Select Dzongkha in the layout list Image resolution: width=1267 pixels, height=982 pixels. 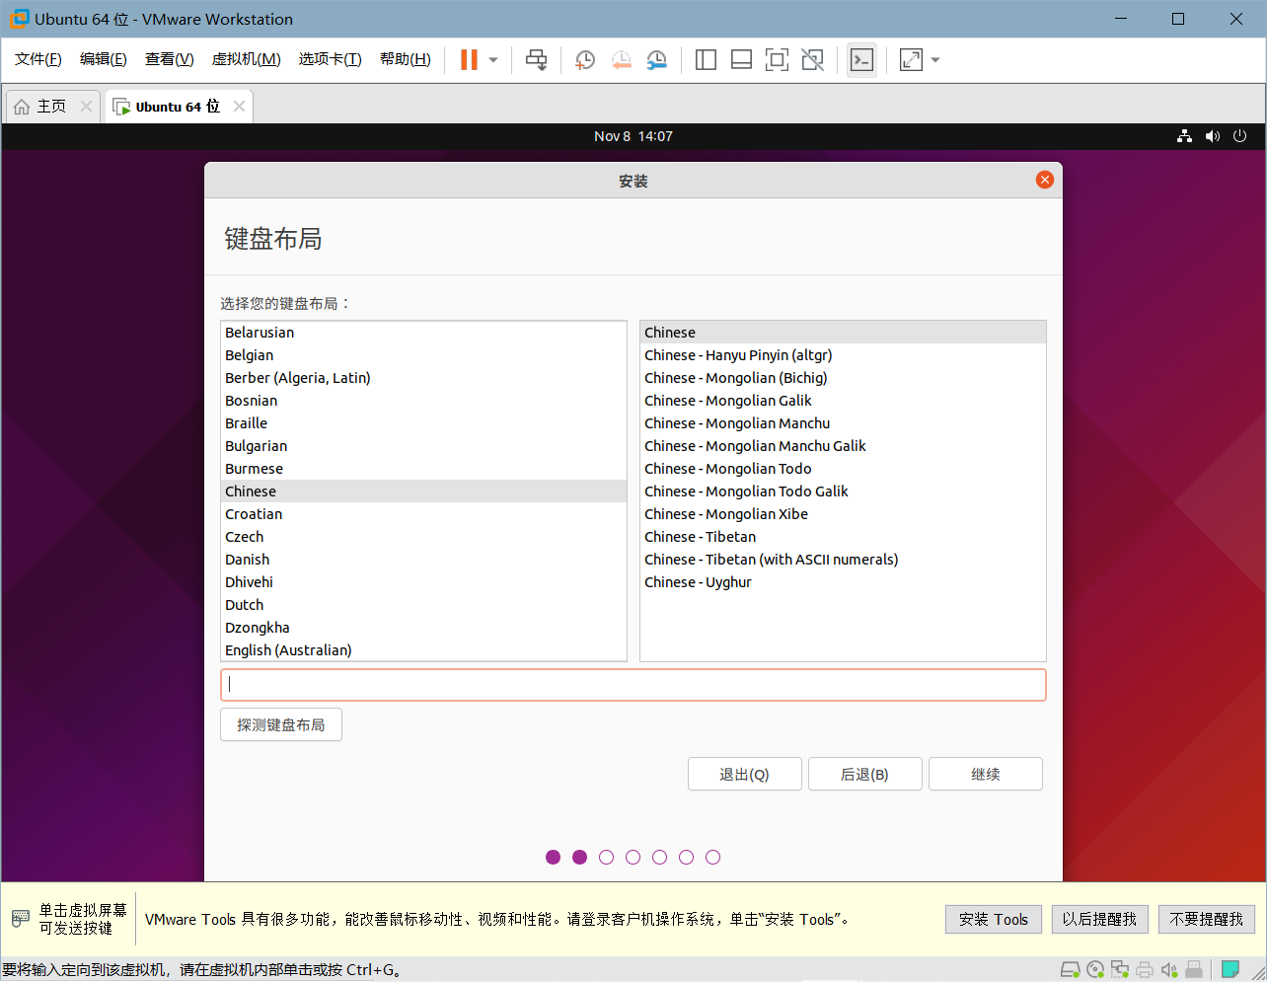(424, 628)
